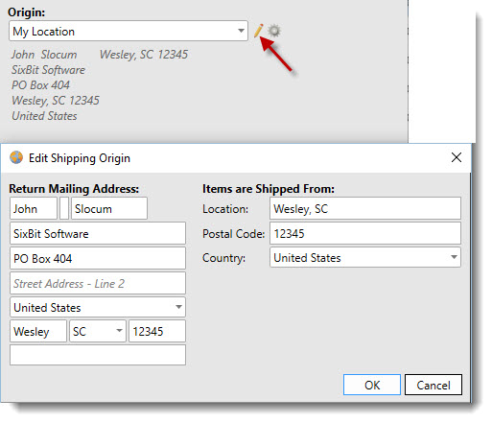Close the Edit Shipping Origin dialog

[x=457, y=157]
